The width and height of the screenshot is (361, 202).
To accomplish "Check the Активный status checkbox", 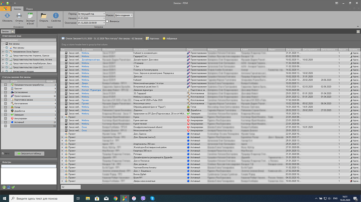I will point(6,122).
